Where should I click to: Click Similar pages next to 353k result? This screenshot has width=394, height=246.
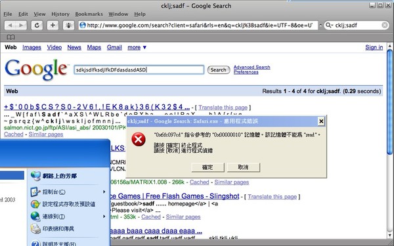[183, 217]
